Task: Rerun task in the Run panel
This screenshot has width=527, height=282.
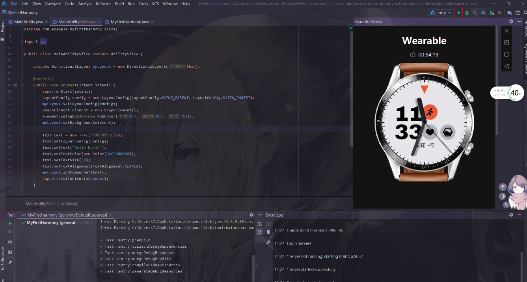Action: 10,223
